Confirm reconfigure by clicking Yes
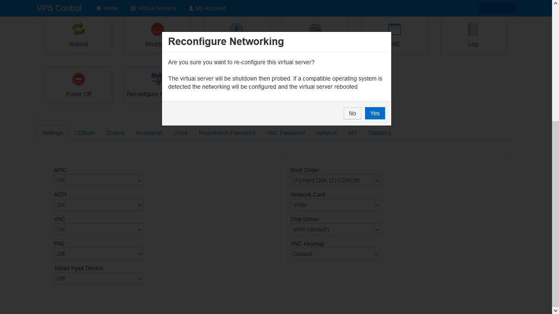Screen dimensions: 559x314 coord(375,113)
